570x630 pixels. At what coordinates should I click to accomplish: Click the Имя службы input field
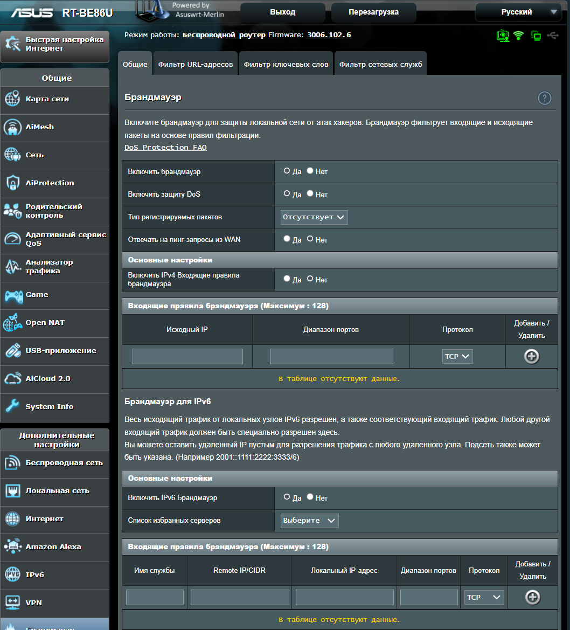pos(155,598)
